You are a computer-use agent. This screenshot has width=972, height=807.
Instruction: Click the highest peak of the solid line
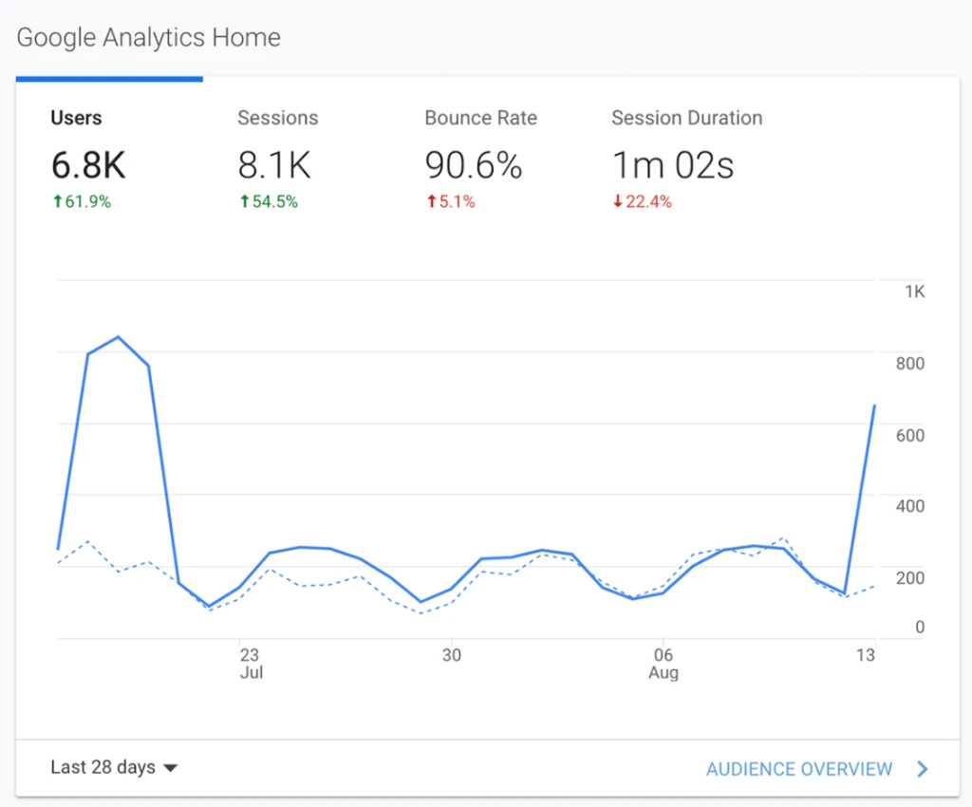pyautogui.click(x=118, y=337)
